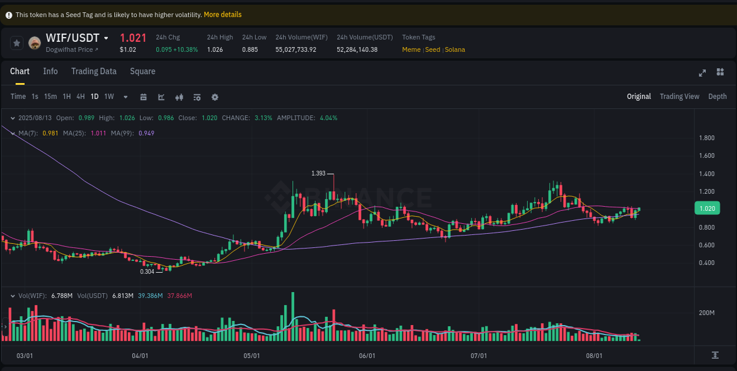
Task: Switch to Depth view
Action: (718, 96)
